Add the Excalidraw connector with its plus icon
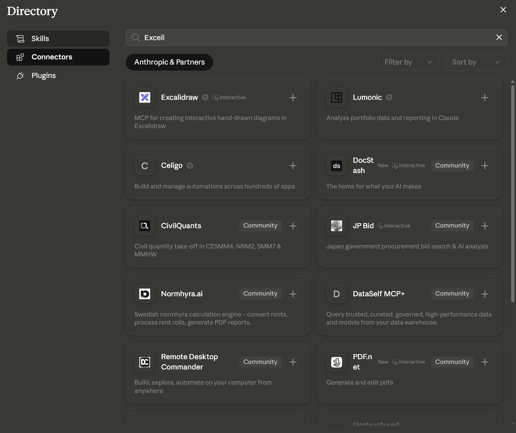Screen dimensions: 516x433 (x=293, y=98)
